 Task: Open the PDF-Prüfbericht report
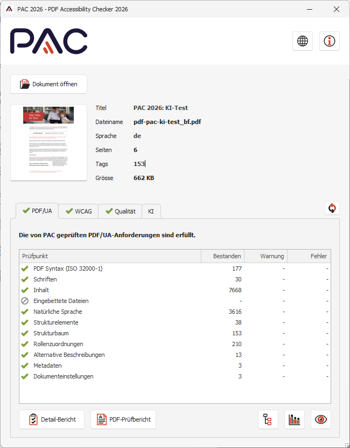123,419
